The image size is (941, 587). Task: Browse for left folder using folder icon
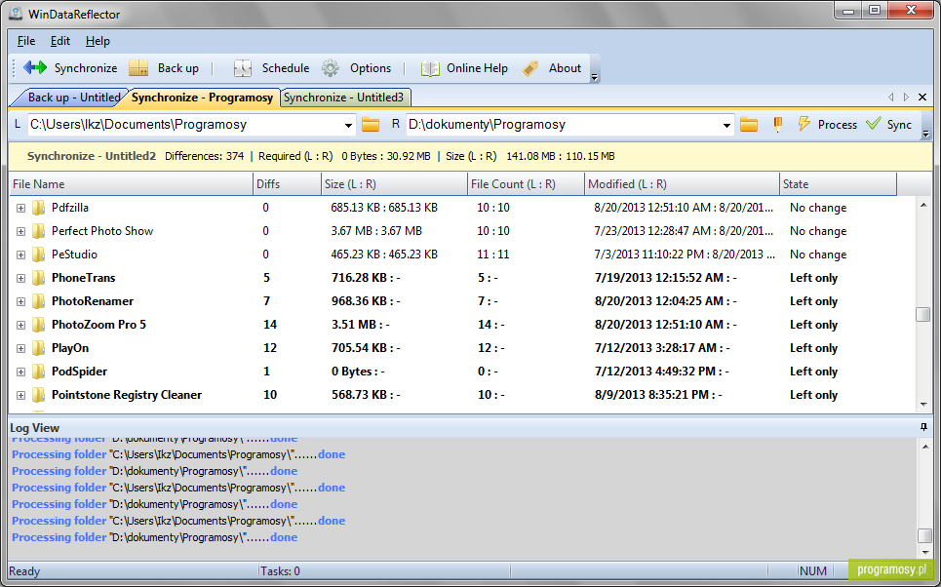(x=371, y=124)
